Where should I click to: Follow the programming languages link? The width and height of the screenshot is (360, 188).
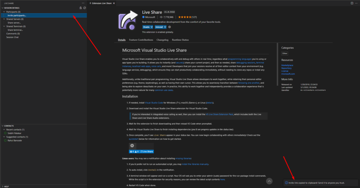(x=239, y=59)
